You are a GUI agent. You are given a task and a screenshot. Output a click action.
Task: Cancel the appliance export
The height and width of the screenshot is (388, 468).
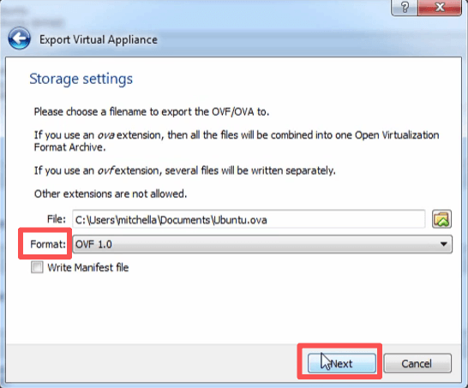[417, 363]
